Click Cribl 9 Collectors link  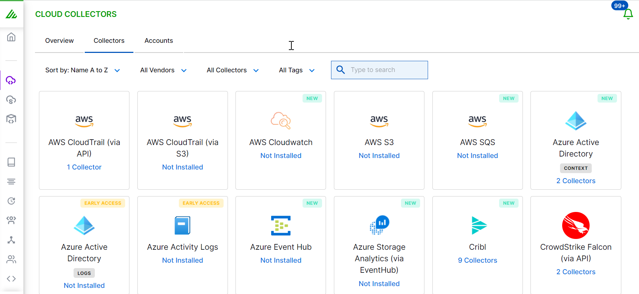pyautogui.click(x=477, y=260)
